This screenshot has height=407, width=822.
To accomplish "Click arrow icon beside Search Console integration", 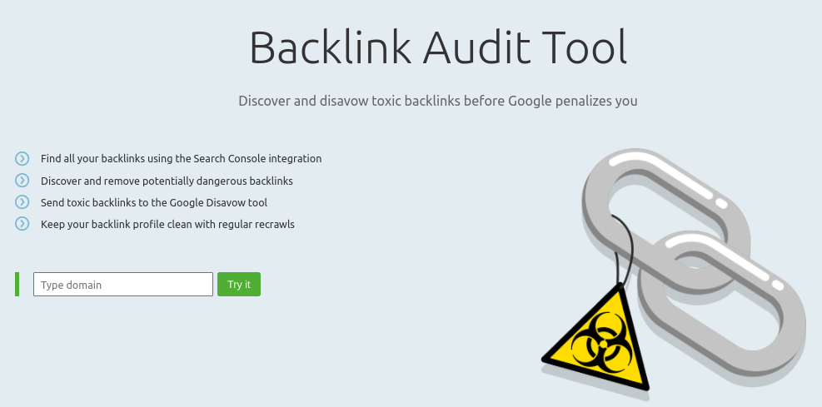I will 22,158.
